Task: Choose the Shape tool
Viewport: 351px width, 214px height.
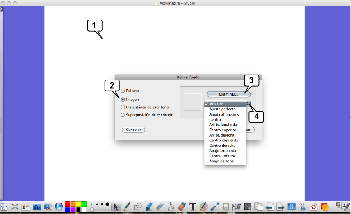Action: 138,207
